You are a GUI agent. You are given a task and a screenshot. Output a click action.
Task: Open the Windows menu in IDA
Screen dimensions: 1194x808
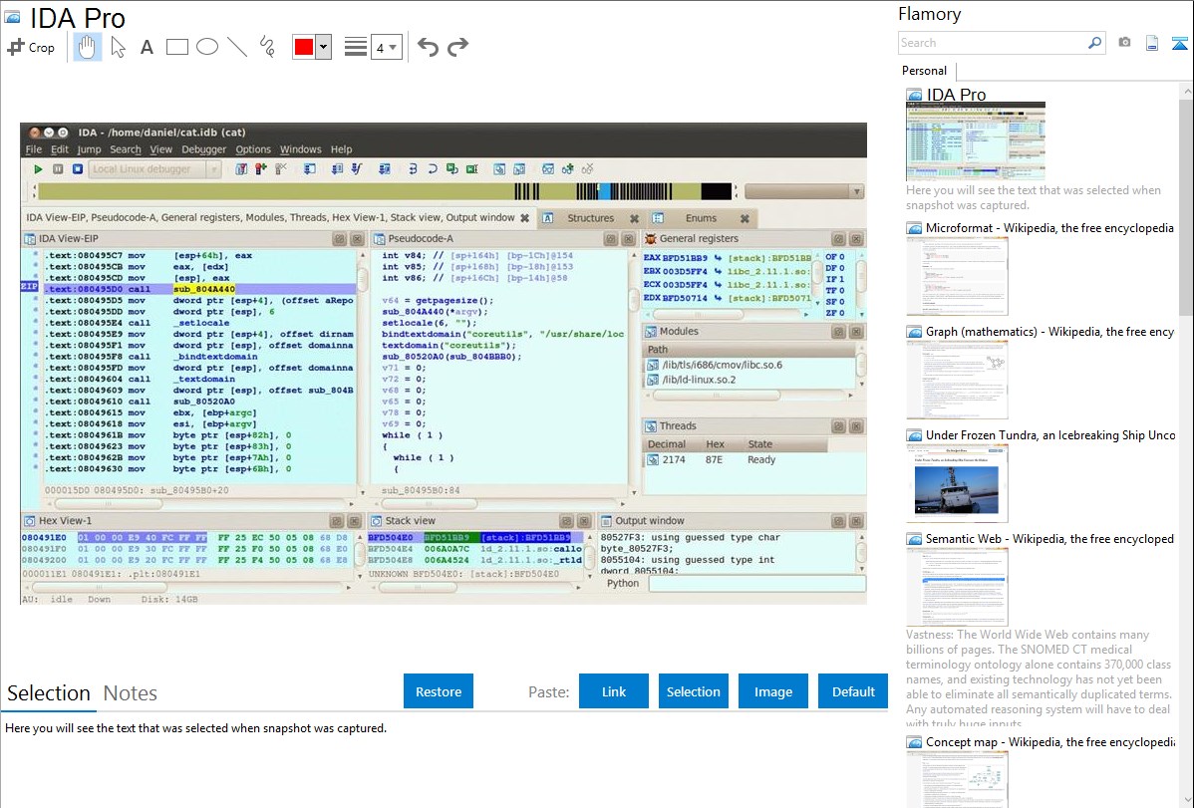tap(301, 149)
